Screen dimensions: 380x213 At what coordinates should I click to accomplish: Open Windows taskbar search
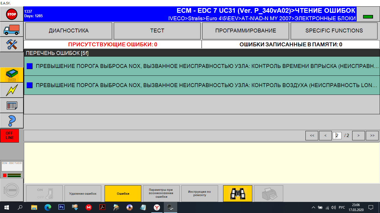click(20, 207)
